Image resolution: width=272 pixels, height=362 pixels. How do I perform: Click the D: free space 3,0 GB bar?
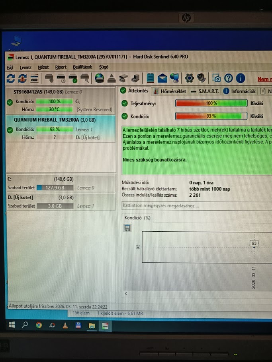(x=55, y=206)
